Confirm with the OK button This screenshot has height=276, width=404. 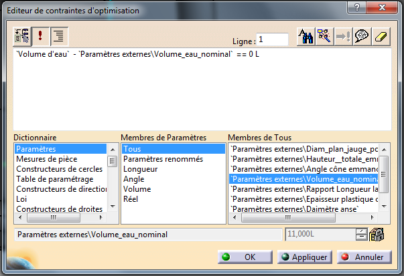(x=245, y=257)
